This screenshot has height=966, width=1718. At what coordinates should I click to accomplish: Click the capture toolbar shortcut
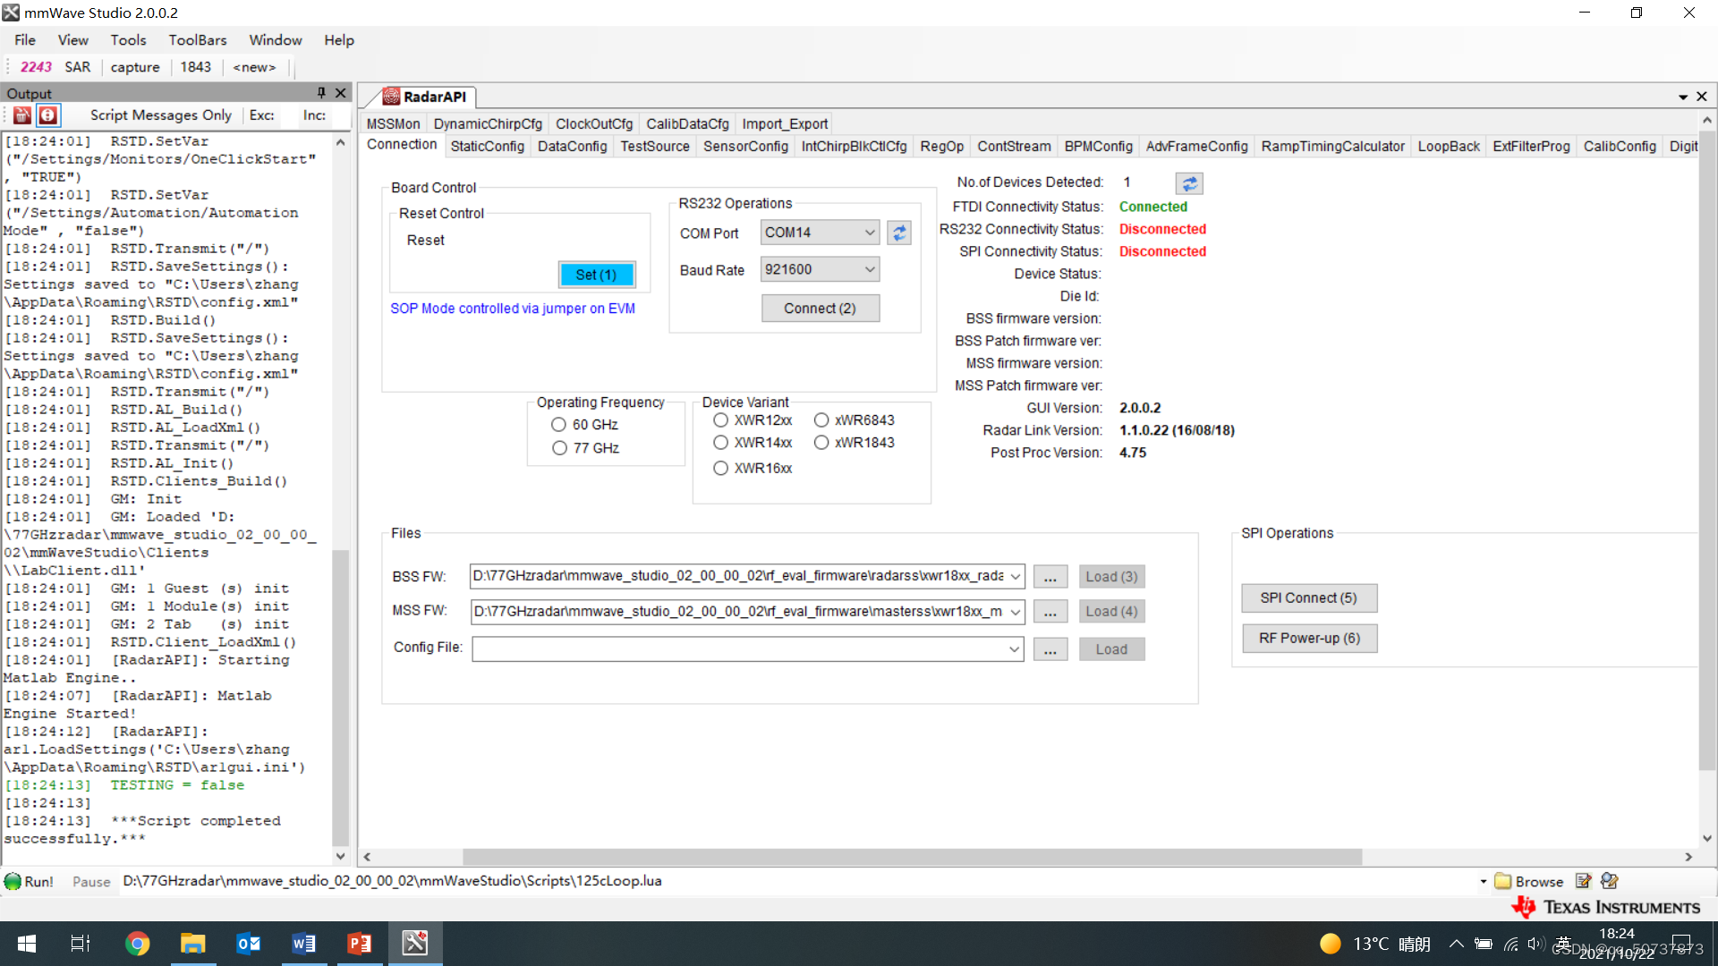click(x=135, y=67)
